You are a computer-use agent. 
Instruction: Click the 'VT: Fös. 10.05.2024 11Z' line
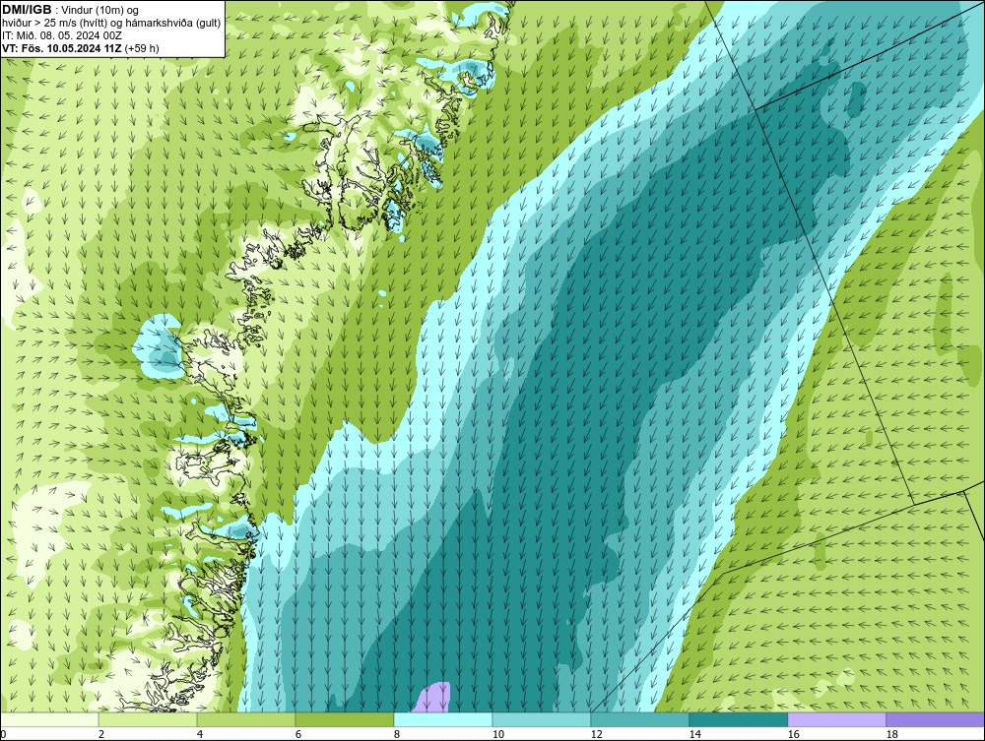(61, 48)
